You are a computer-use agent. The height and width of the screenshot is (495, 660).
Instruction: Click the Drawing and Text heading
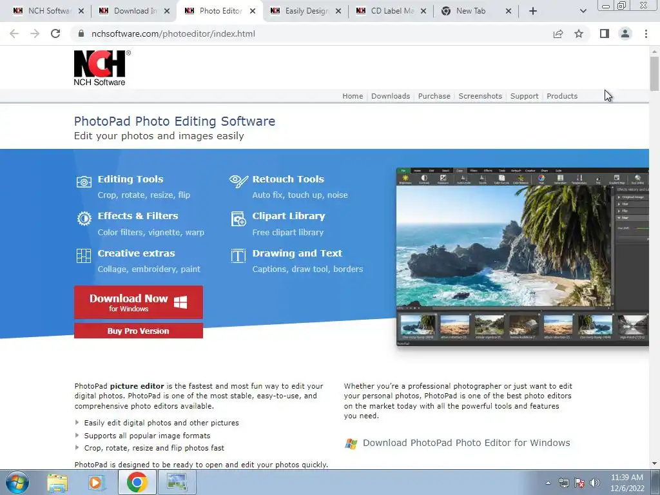click(297, 253)
